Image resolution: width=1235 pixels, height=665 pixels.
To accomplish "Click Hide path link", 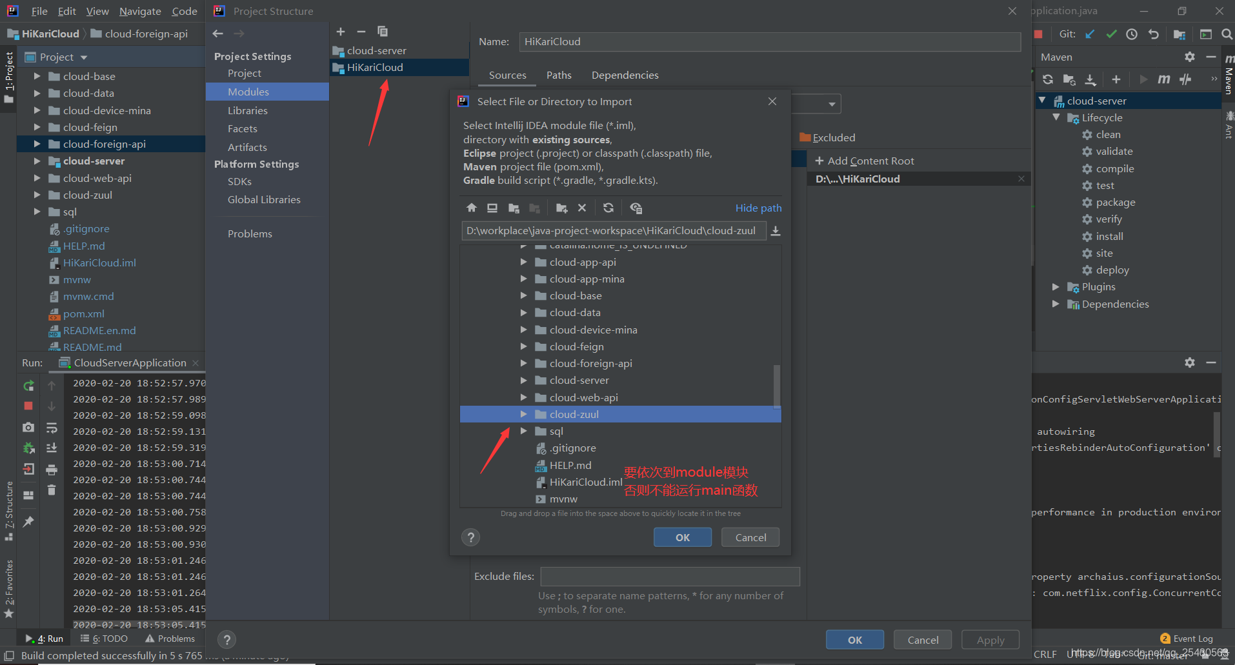I will (758, 208).
